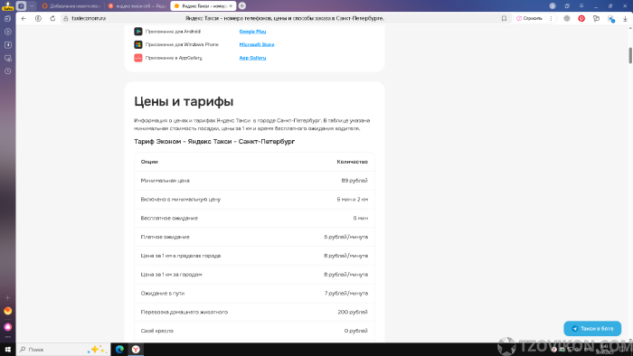Image resolution: width=633 pixels, height=356 pixels.
Task: Open the chat bubbles extension icon
Action: [x=596, y=19]
